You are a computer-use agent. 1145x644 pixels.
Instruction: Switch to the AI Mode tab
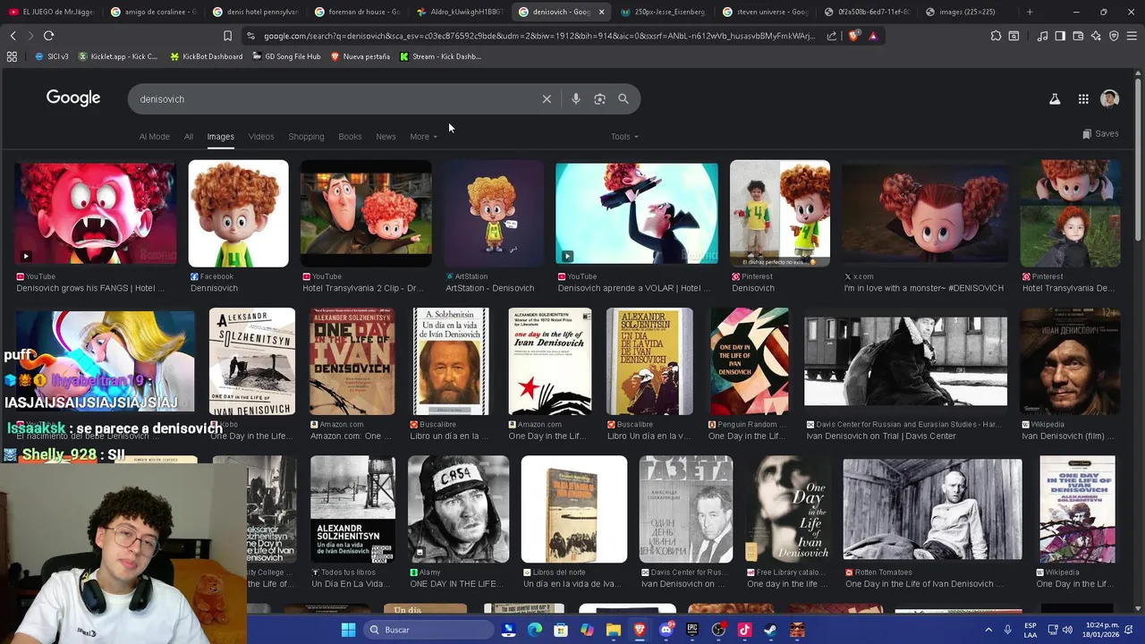[154, 137]
